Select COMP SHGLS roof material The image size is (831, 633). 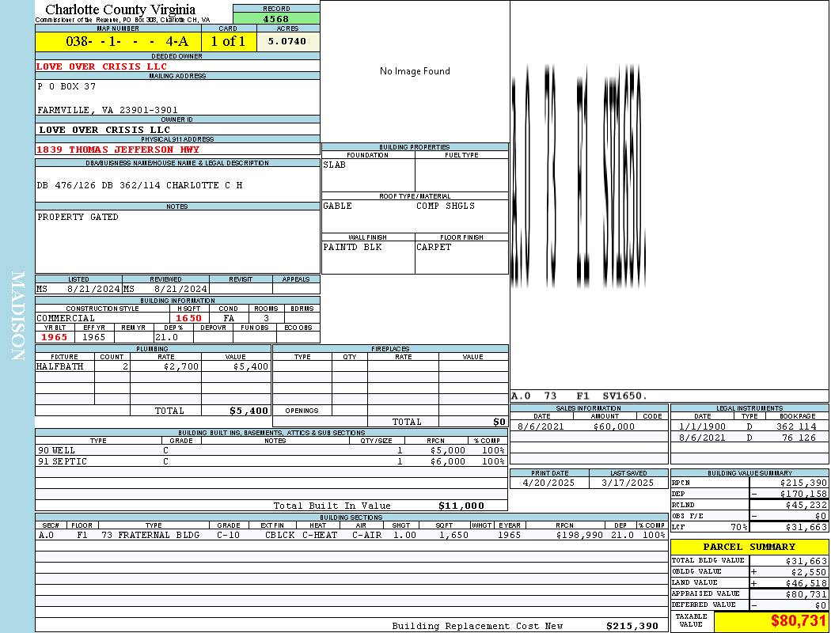click(x=445, y=206)
